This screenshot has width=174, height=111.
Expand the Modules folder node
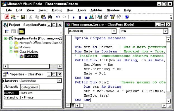tap(11, 47)
